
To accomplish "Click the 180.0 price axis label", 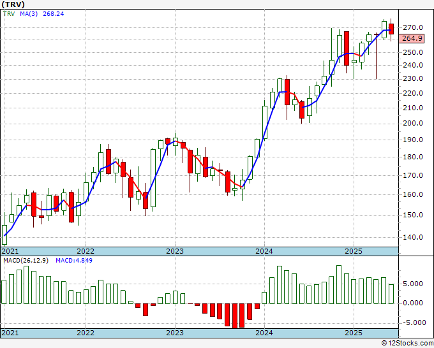I will pos(413,157).
